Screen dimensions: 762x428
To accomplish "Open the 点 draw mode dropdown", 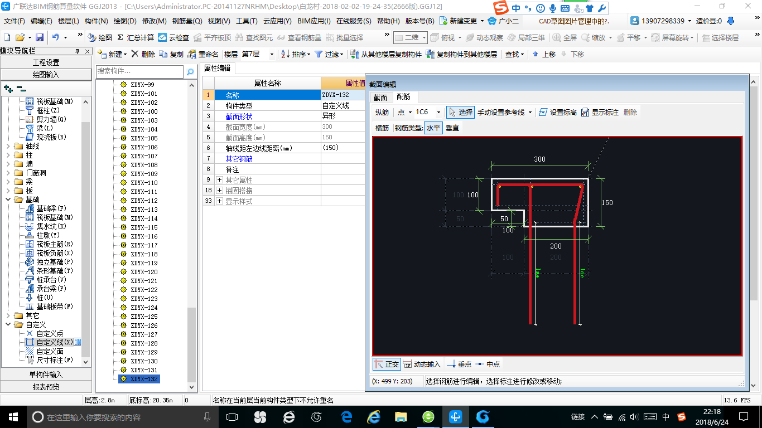I will (x=409, y=112).
